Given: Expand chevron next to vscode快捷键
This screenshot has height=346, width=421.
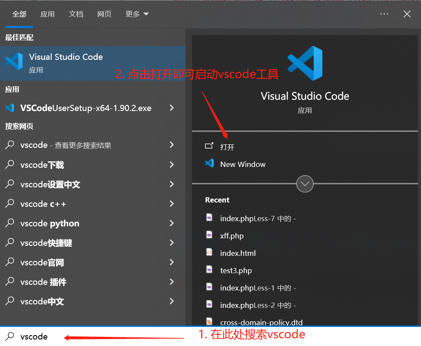Looking at the screenshot, I should click(172, 243).
